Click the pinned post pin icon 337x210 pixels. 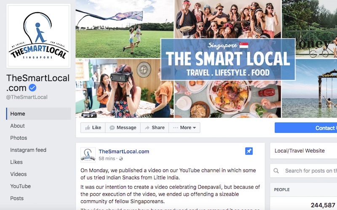point(249,151)
